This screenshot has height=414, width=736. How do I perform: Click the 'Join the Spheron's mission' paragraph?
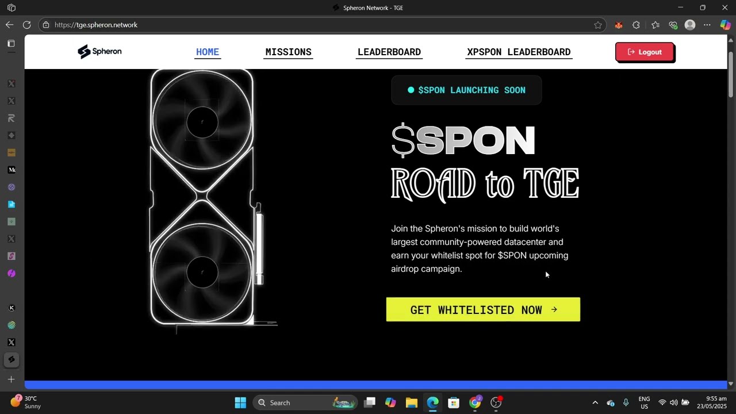480,248
